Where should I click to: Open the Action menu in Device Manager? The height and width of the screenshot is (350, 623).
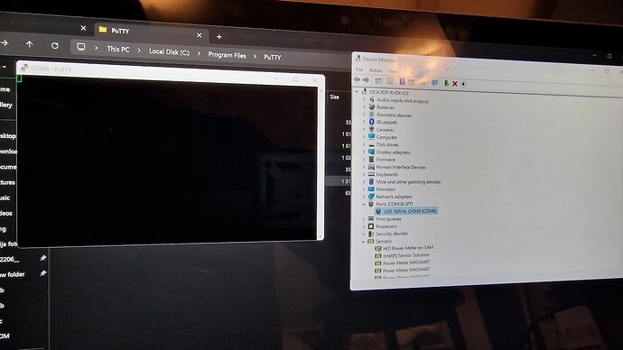(x=376, y=70)
